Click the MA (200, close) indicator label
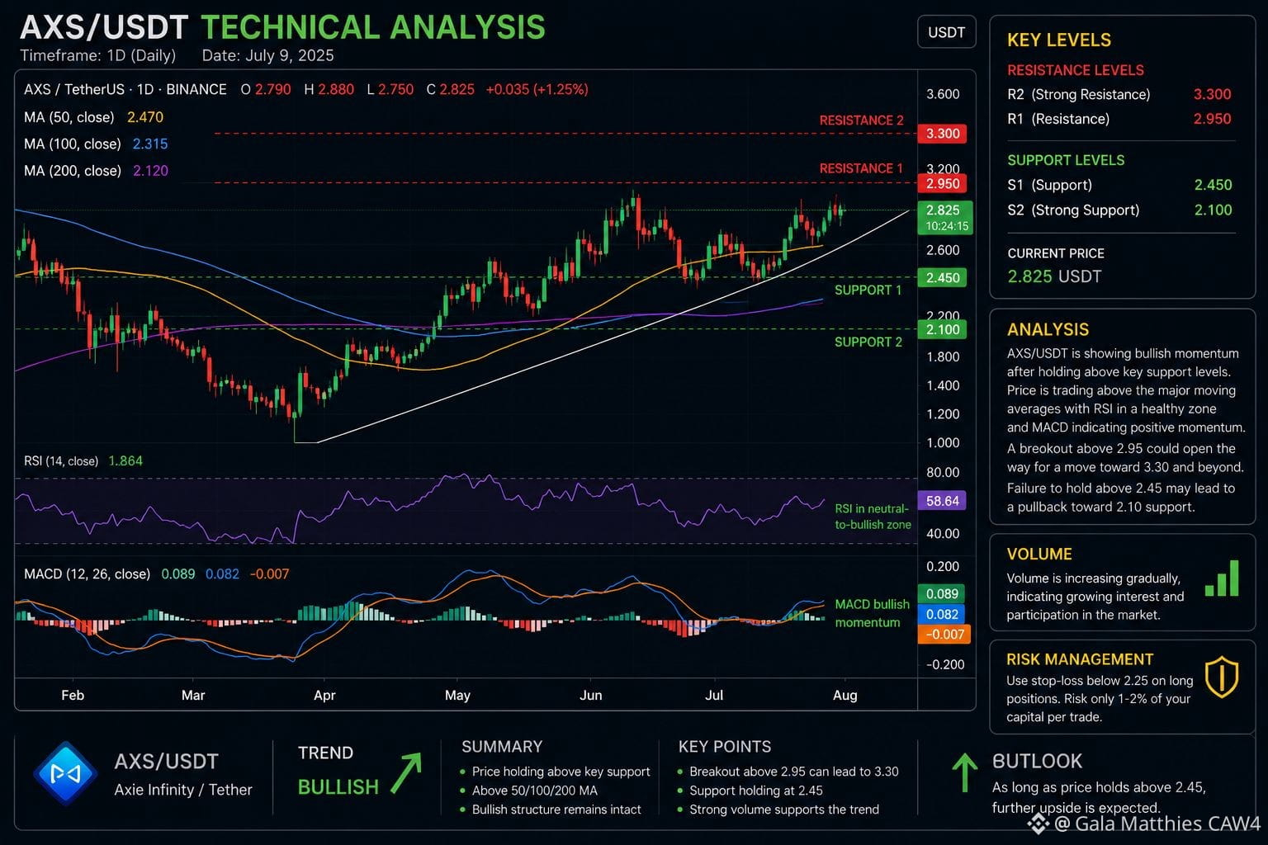Image resolution: width=1268 pixels, height=845 pixels. tap(73, 171)
